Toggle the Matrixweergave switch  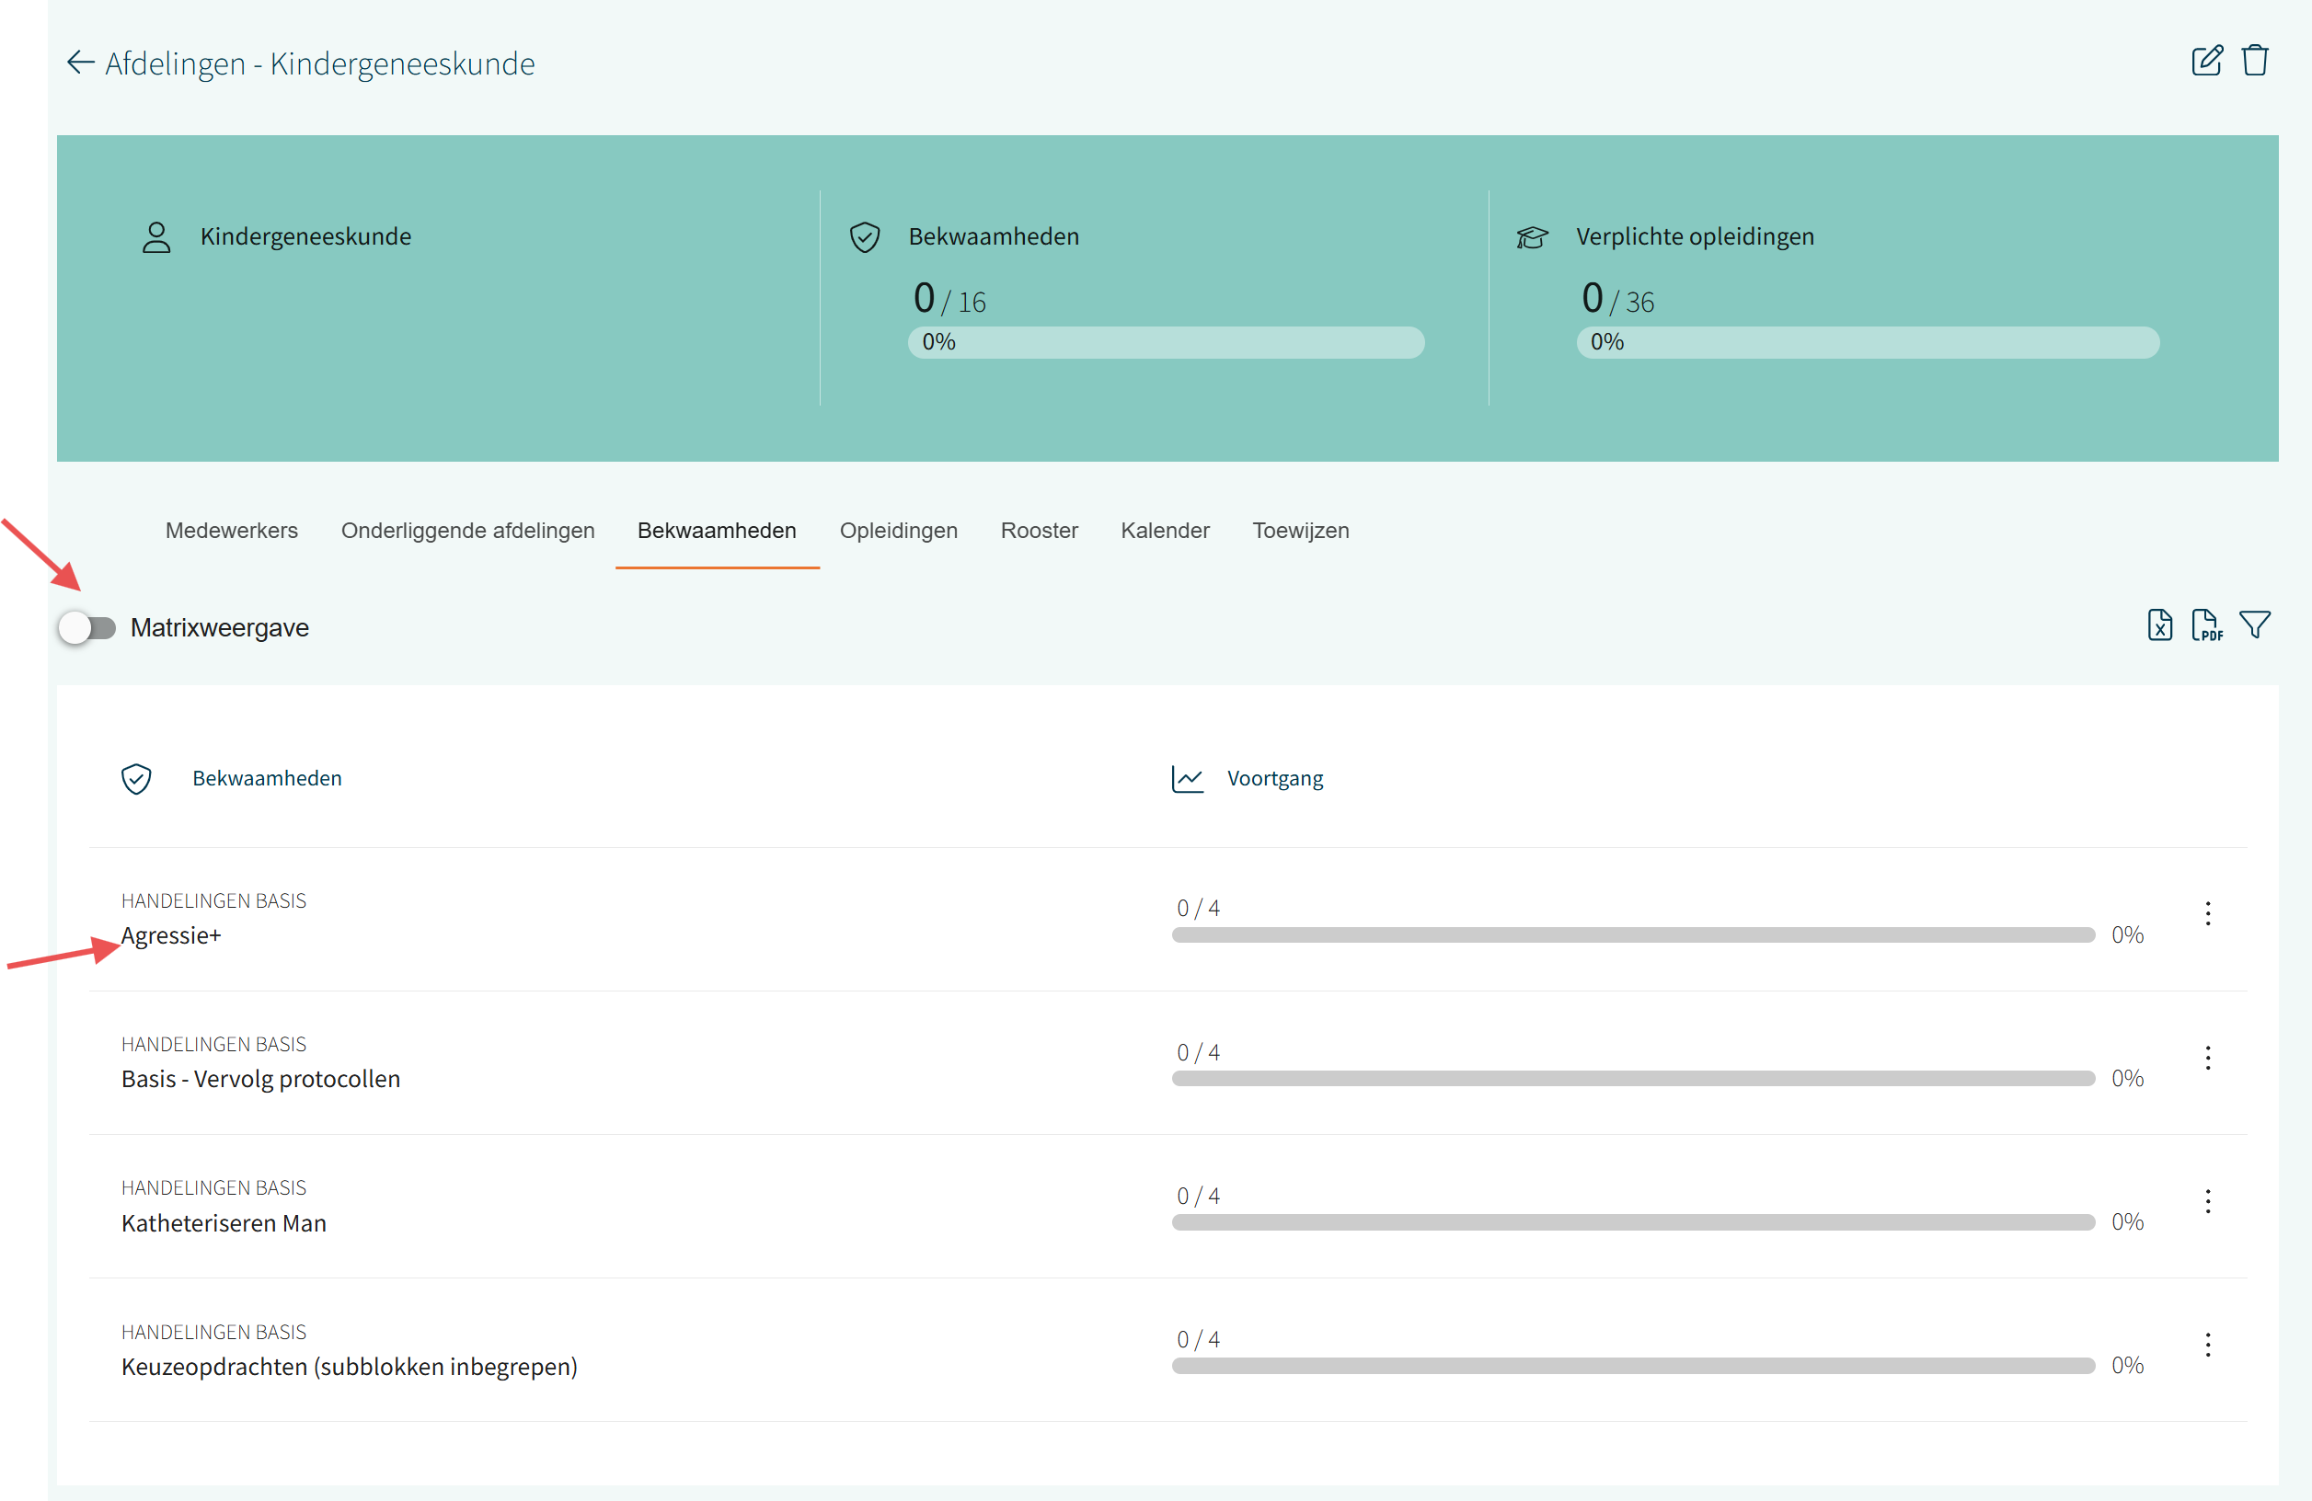pyautogui.click(x=87, y=628)
